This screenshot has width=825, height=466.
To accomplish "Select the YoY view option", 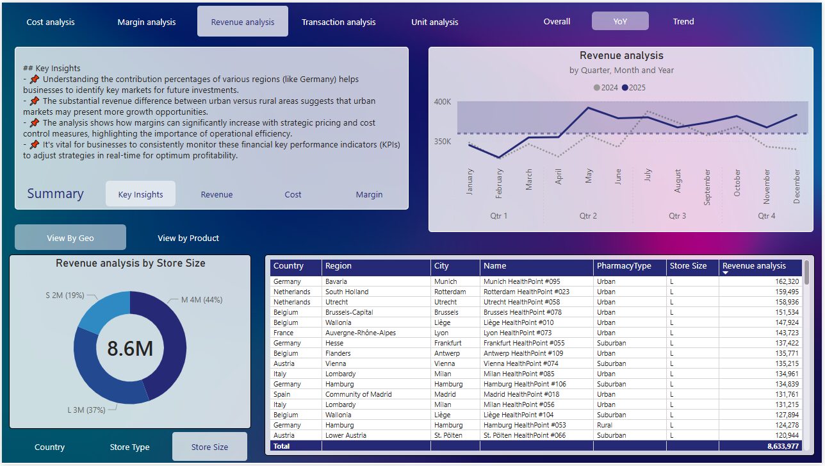I will pyautogui.click(x=620, y=21).
